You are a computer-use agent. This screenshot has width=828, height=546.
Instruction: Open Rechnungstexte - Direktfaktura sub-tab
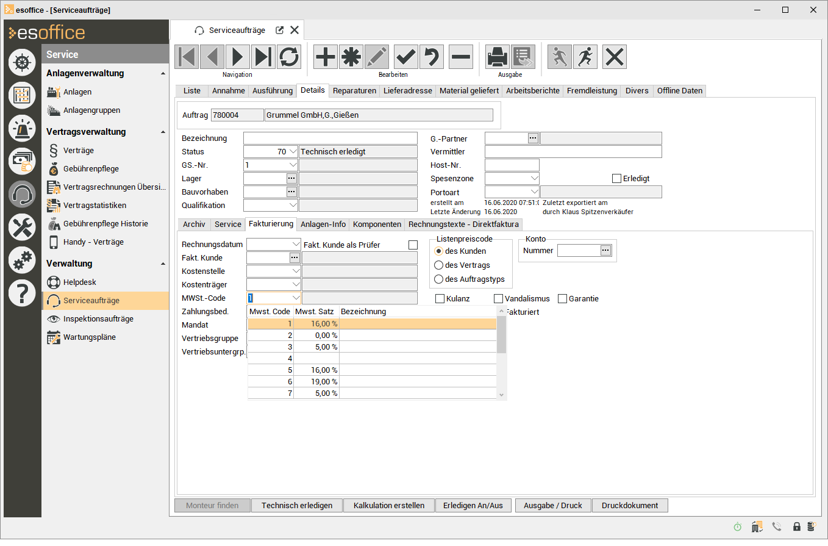point(463,224)
